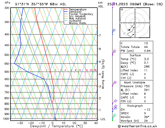
Task: Click the 3 km altitude tick label
Action: [100, 86]
